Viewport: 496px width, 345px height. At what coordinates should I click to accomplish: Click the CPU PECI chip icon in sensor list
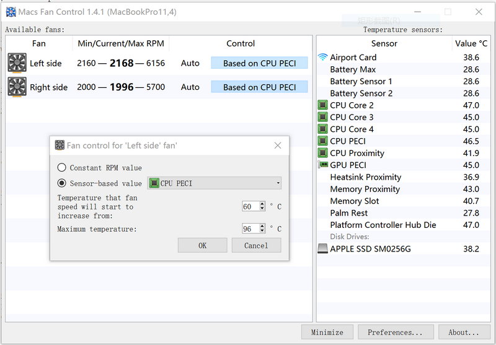click(322, 141)
